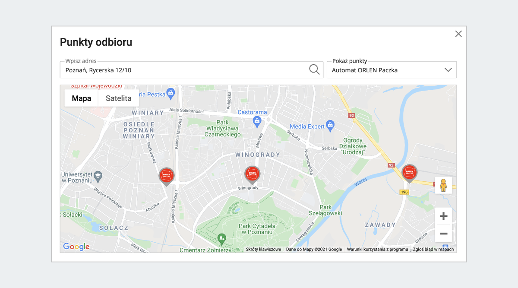The width and height of the screenshot is (518, 288).
Task: Click the route 196 road shield
Action: (404, 192)
